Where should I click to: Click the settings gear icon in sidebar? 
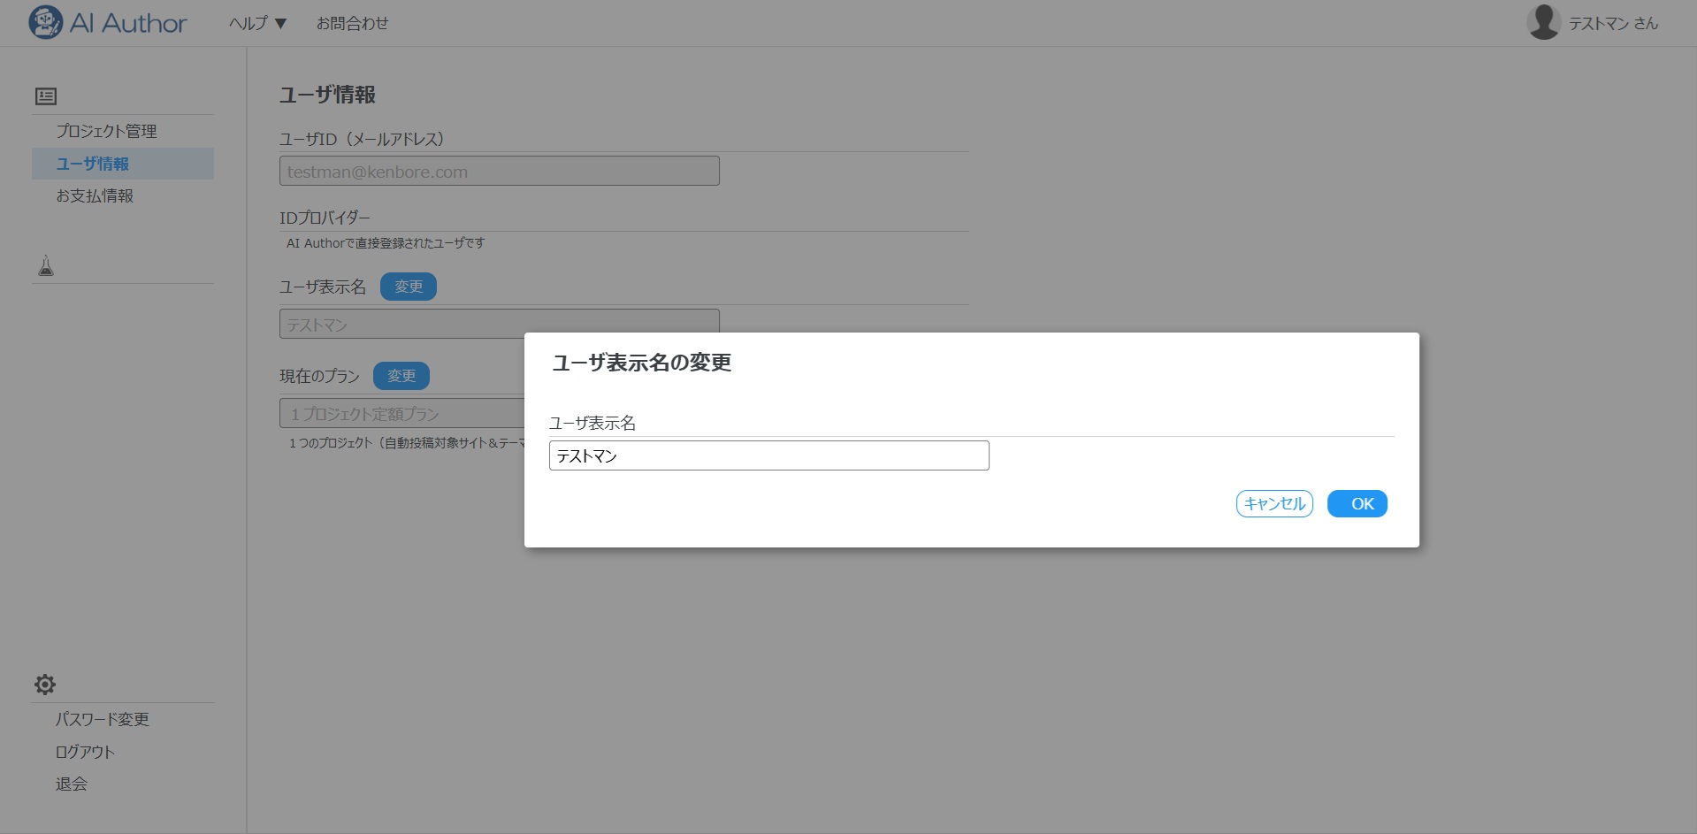click(45, 684)
